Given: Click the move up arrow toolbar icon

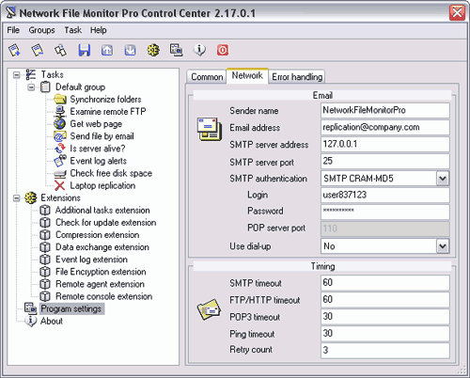Looking at the screenshot, I should click(x=107, y=50).
